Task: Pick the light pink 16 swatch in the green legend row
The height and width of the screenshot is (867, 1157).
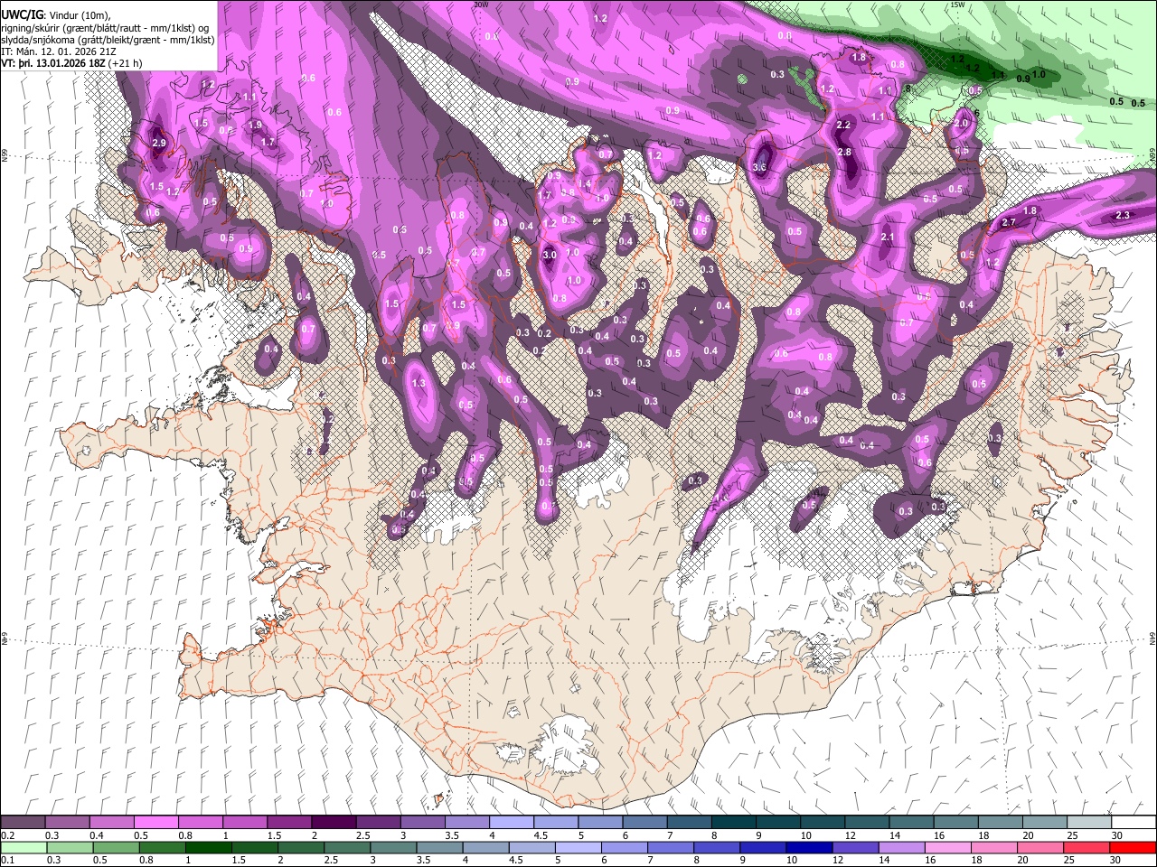Action: pos(948,847)
